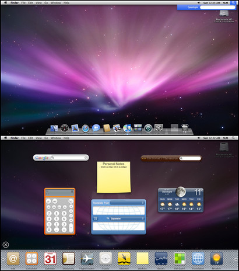This screenshot has width=239, height=271.
Task: Add the Stocks widget from the widget bar
Action: click(161, 259)
